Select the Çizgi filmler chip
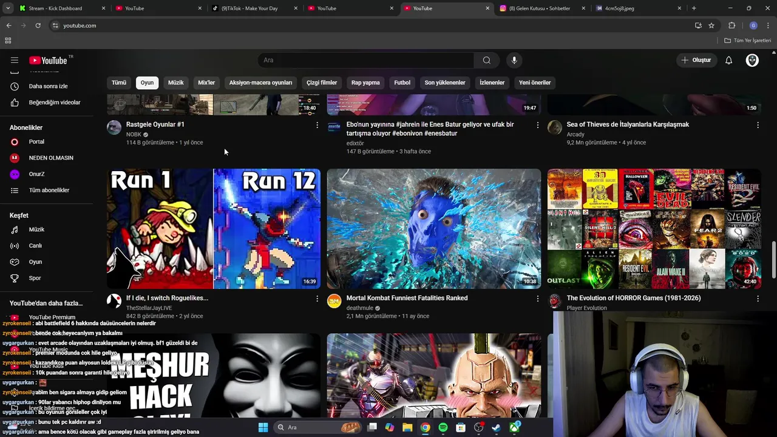Viewport: 777px width, 437px height. pos(322,83)
